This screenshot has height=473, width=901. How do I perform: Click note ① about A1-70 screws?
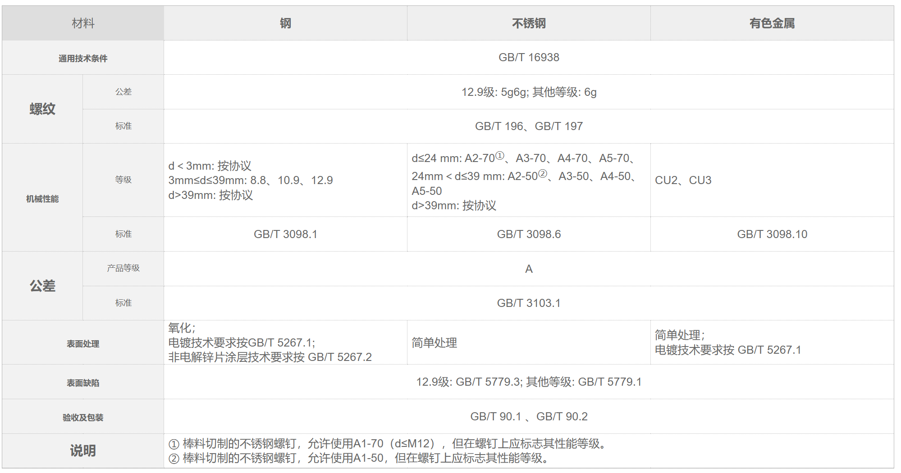[x=388, y=444]
